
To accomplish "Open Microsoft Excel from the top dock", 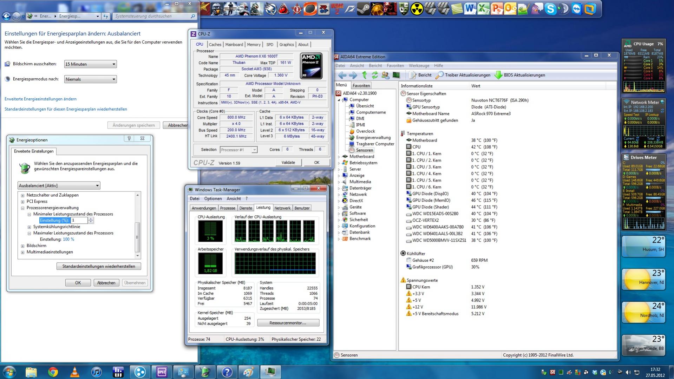I will coord(483,9).
